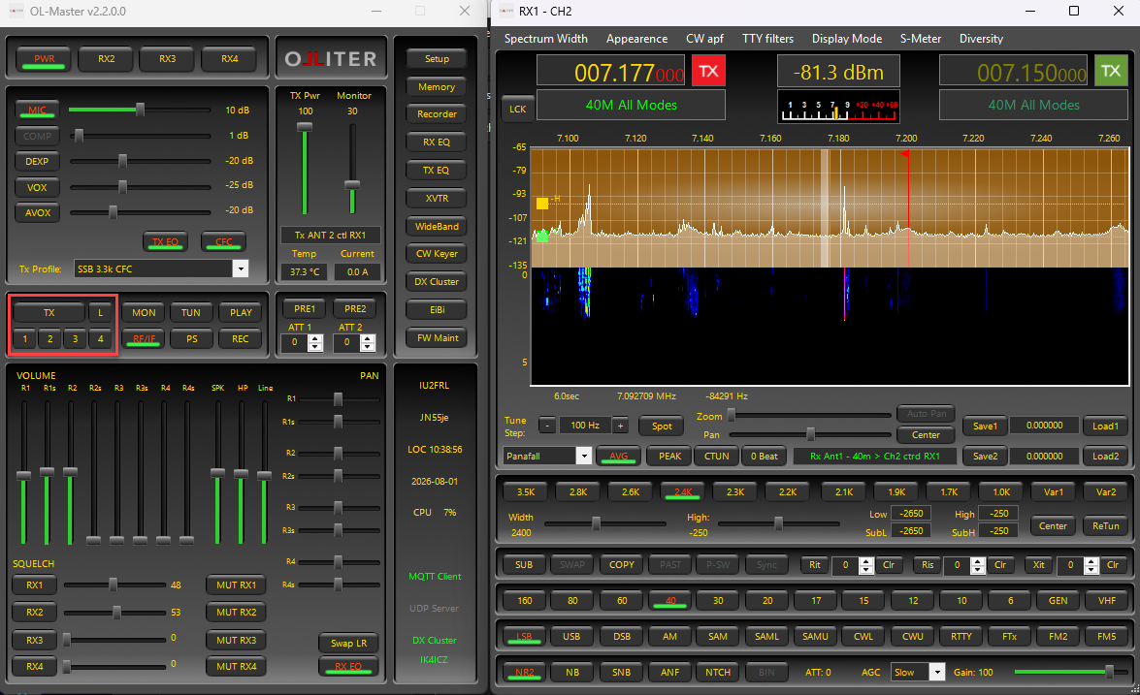This screenshot has width=1140, height=695.
Task: Click the CTUN button
Action: (x=716, y=457)
